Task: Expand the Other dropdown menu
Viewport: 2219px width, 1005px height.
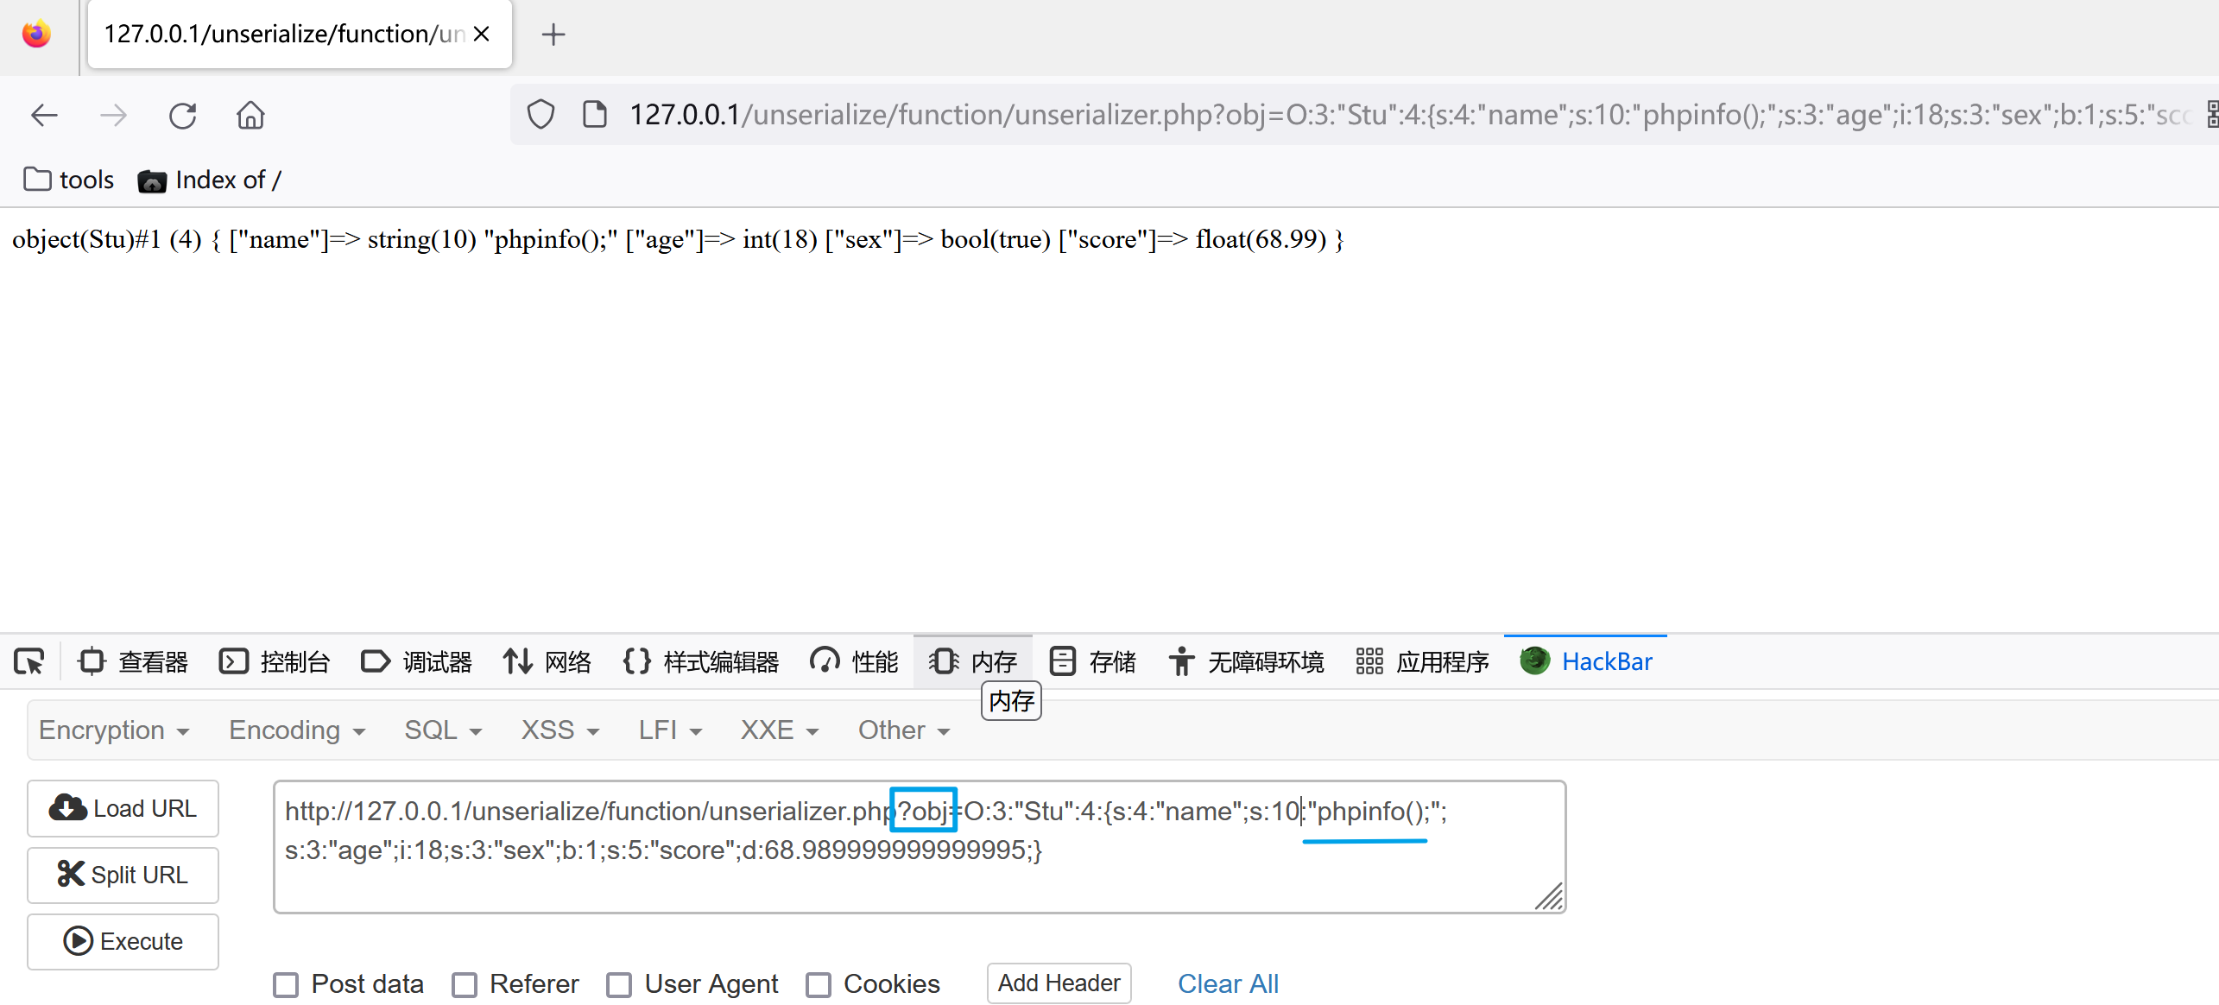Action: [x=899, y=730]
